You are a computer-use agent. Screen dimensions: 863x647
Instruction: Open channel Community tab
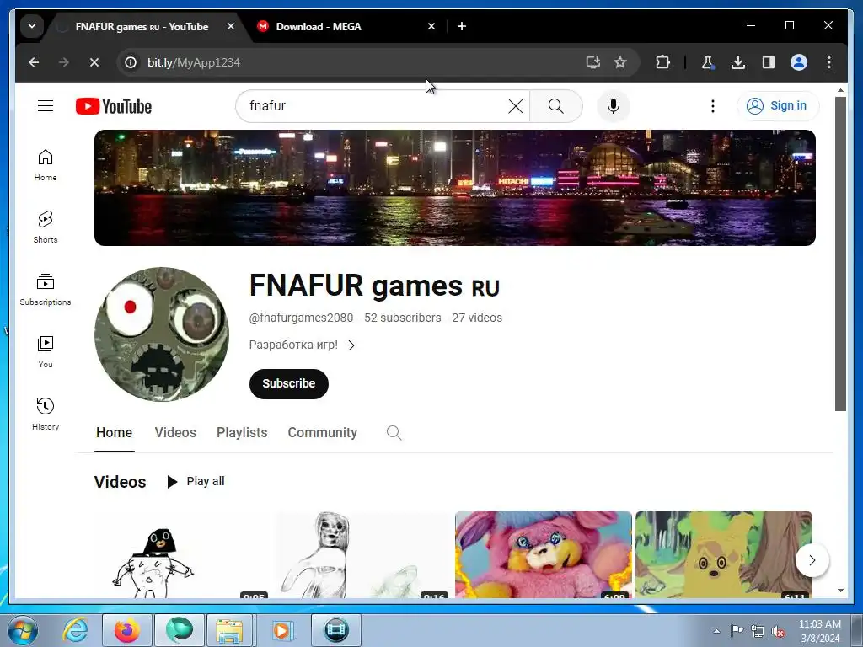click(x=323, y=433)
